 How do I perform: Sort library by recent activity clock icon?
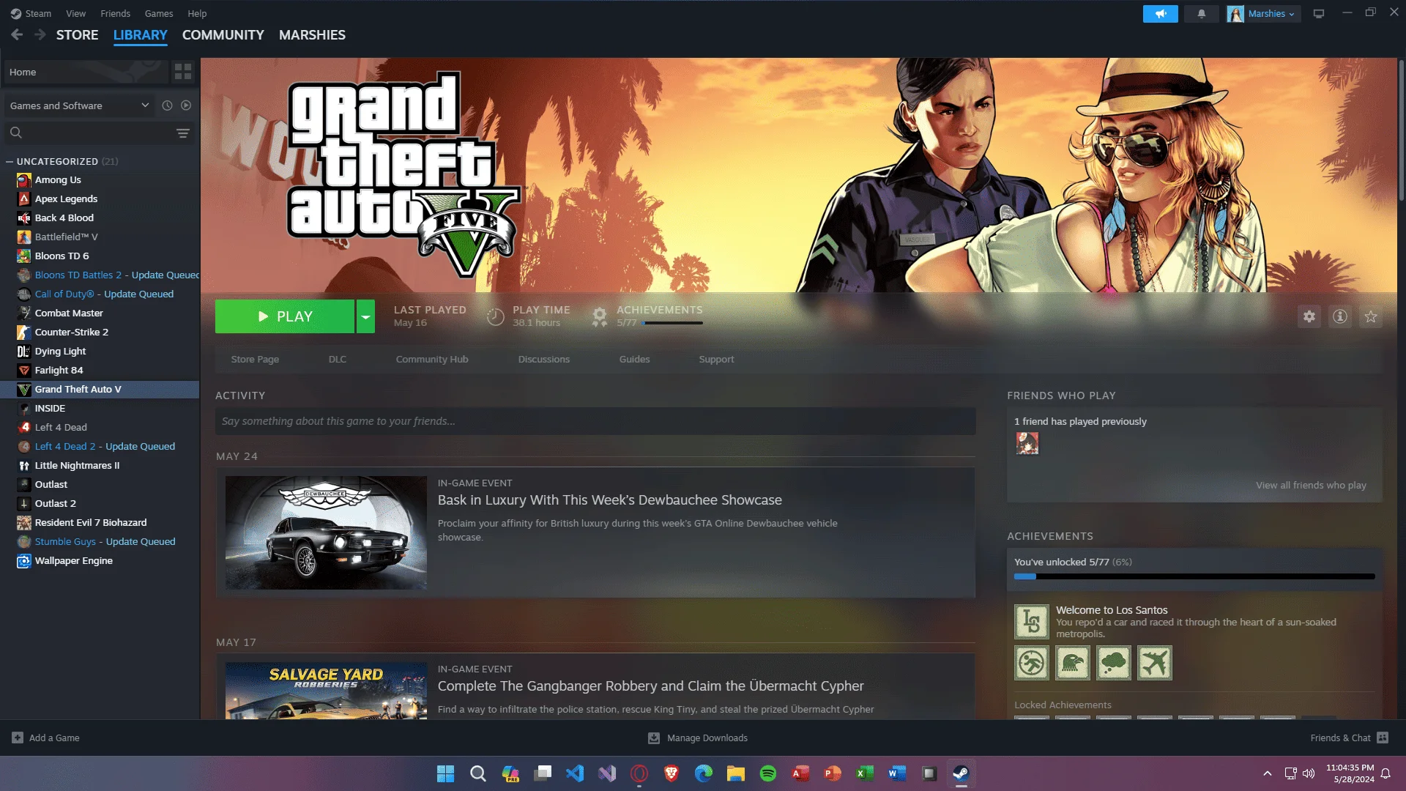(x=167, y=105)
